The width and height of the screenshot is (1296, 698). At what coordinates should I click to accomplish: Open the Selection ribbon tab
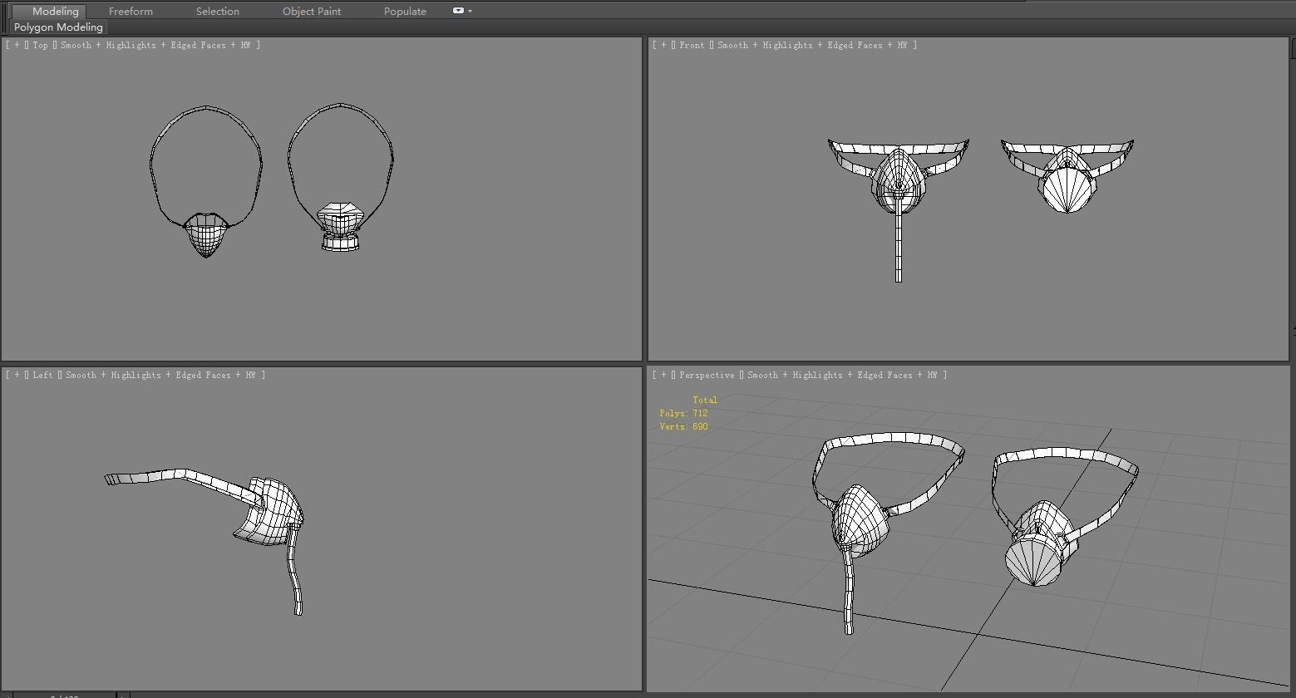(x=218, y=11)
